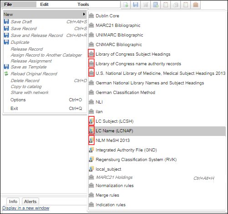Click the building icon beside Merge rules
Viewport: 228px width, 214px height.
pyautogui.click(x=91, y=195)
